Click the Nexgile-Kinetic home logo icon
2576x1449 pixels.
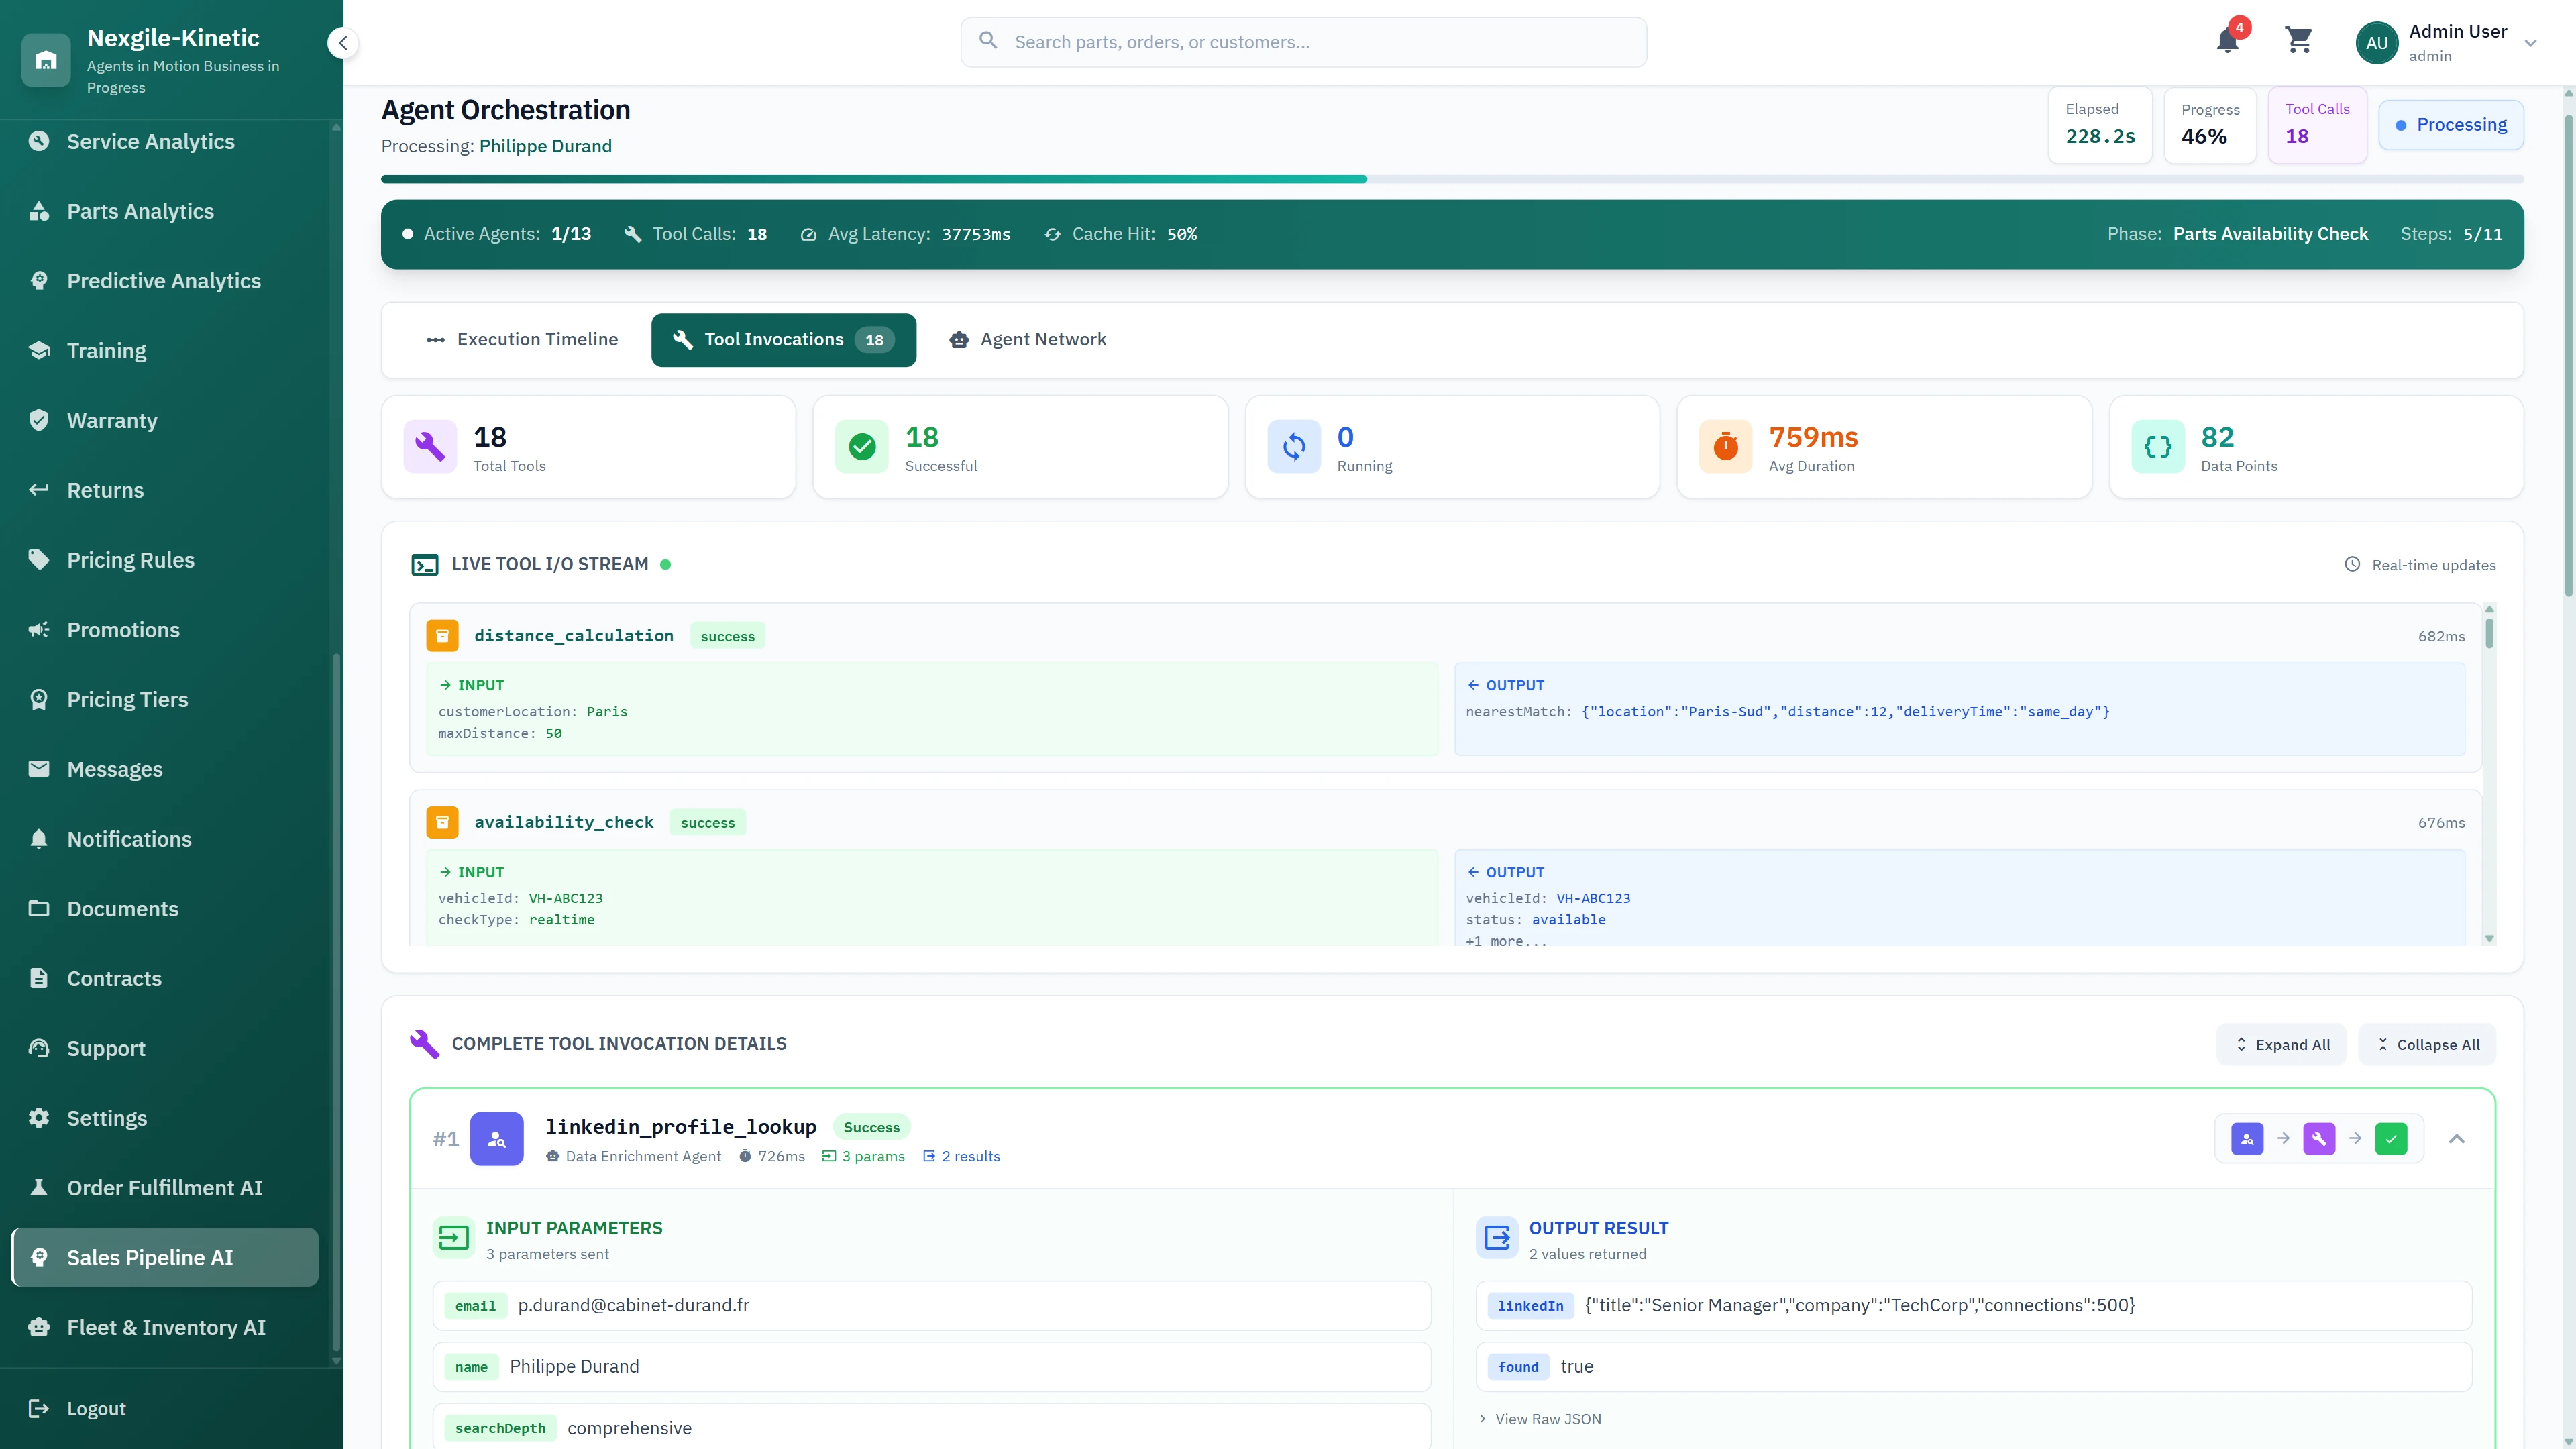46,60
